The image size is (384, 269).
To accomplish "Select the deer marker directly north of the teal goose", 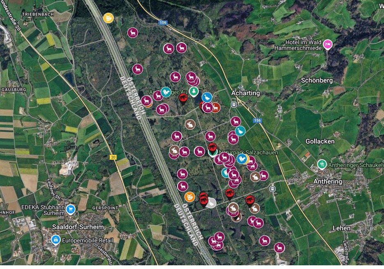I will pyautogui.click(x=236, y=122).
